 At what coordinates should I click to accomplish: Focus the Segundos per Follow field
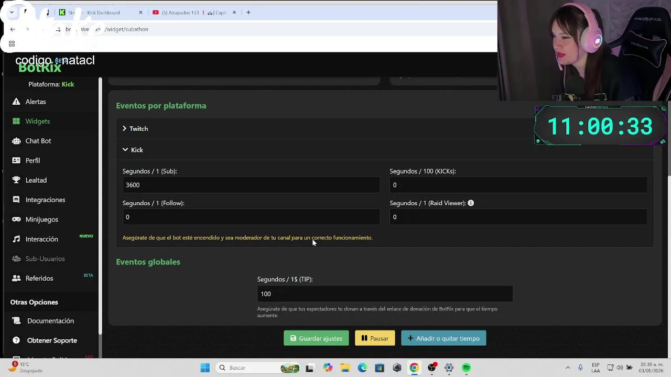(251, 217)
